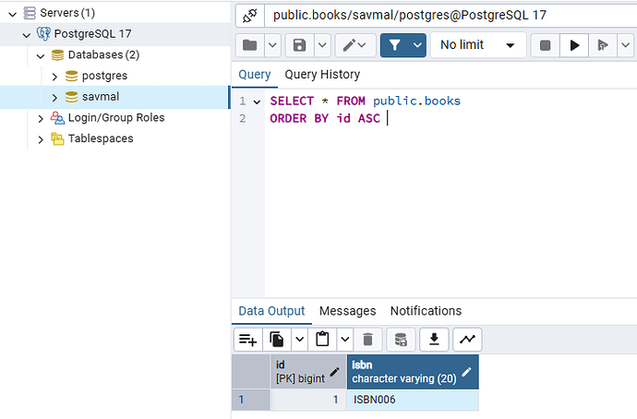
Task: Click the PostgreSQL 17 elephant icon
Action: (43, 34)
